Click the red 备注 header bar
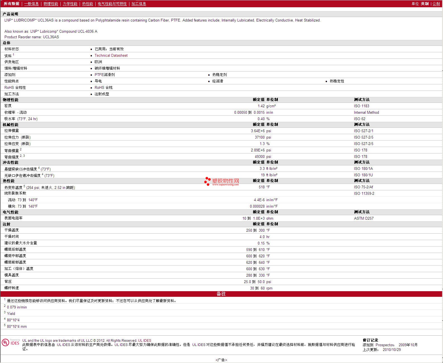This screenshot has height=363, width=443. coord(221,294)
